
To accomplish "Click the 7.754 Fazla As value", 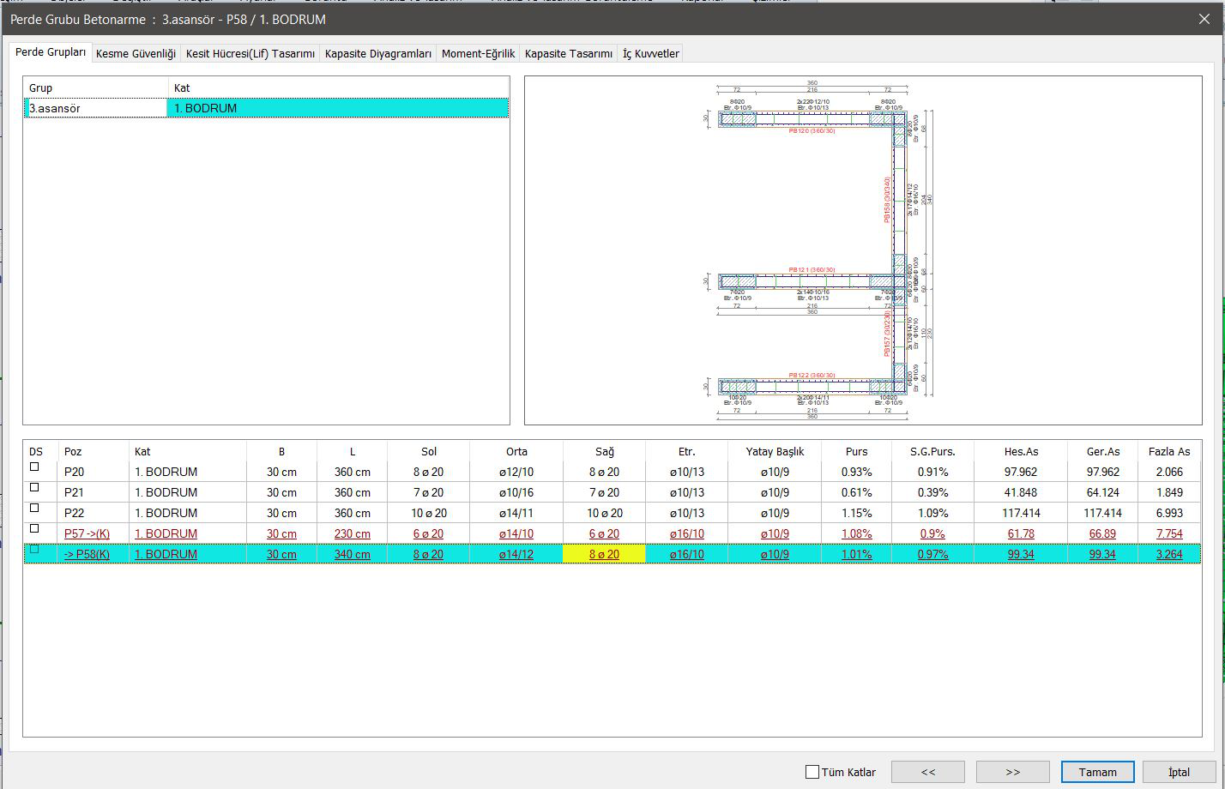I will coord(1169,533).
